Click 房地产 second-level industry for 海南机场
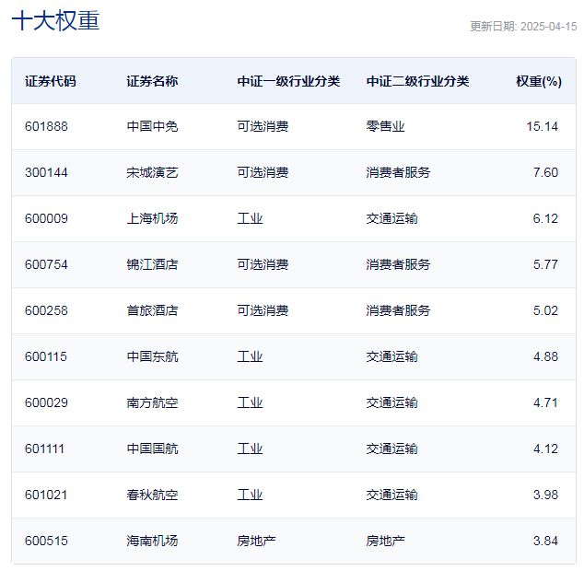584x571 pixels. coord(385,541)
